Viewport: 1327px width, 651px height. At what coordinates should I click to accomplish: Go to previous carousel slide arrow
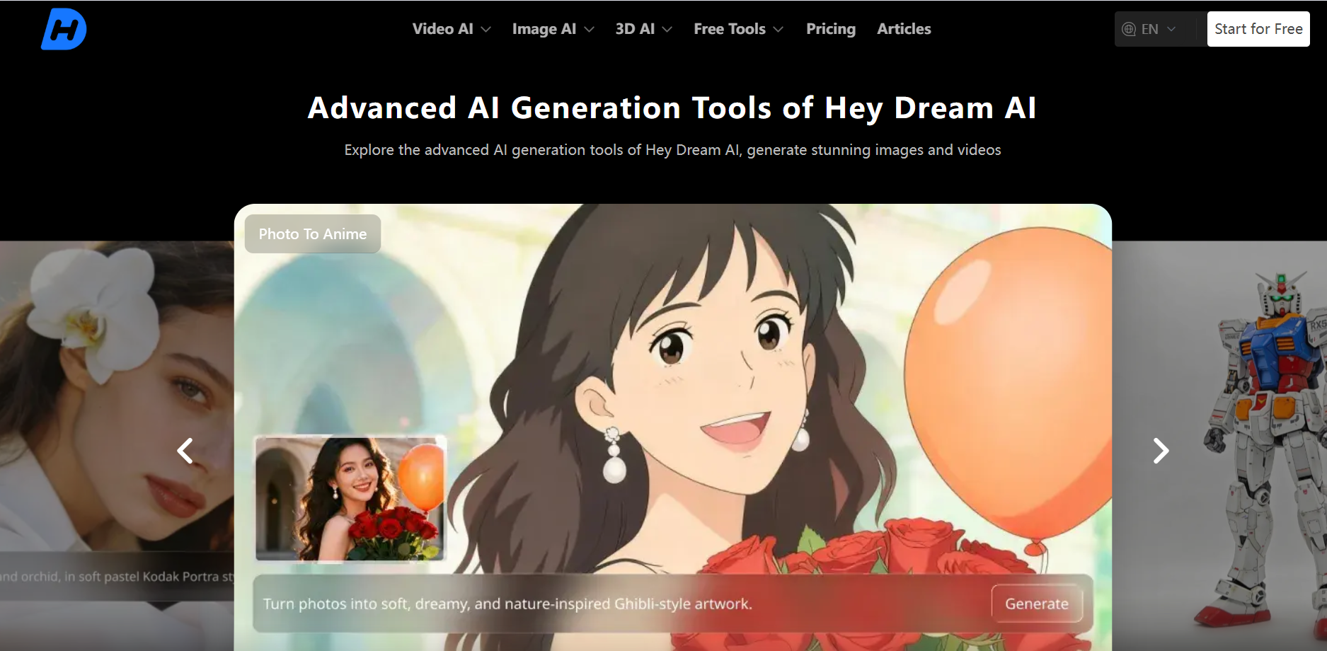coord(185,451)
